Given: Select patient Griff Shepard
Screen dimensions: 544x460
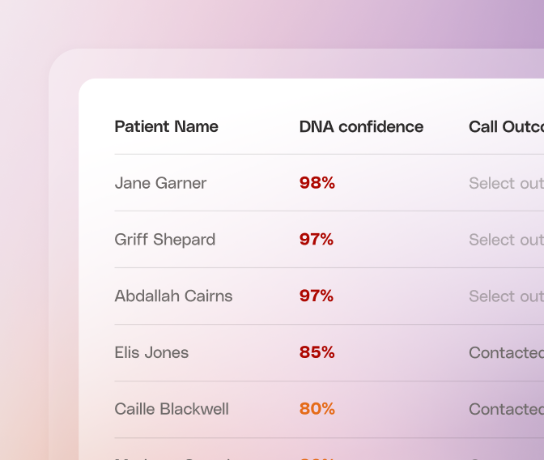Looking at the screenshot, I should [165, 240].
